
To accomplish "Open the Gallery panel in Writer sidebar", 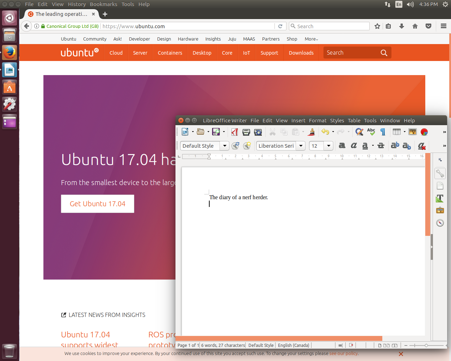I will (x=440, y=210).
